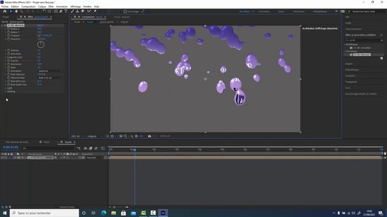This screenshot has height=217, width=387.
Task: Click the Windows Start button
Action: [5, 213]
